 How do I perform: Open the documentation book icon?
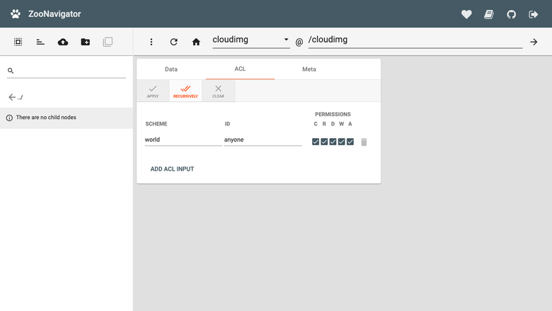click(489, 14)
